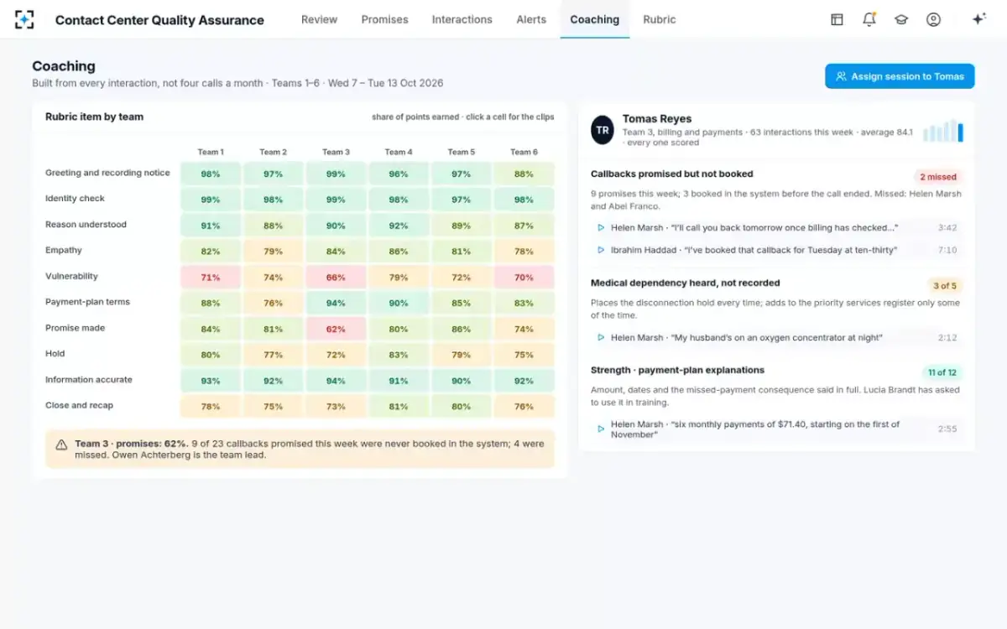Screen dimensions: 1007x629
Task: Click the Rubric item by team title
Action: point(94,117)
